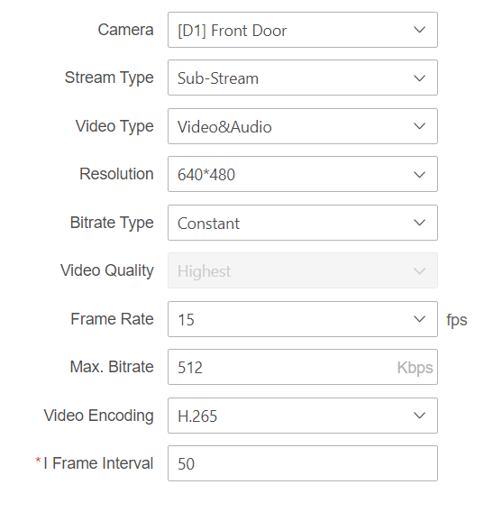Click the Frame Rate chevron arrow
The height and width of the screenshot is (512, 502).
click(419, 319)
